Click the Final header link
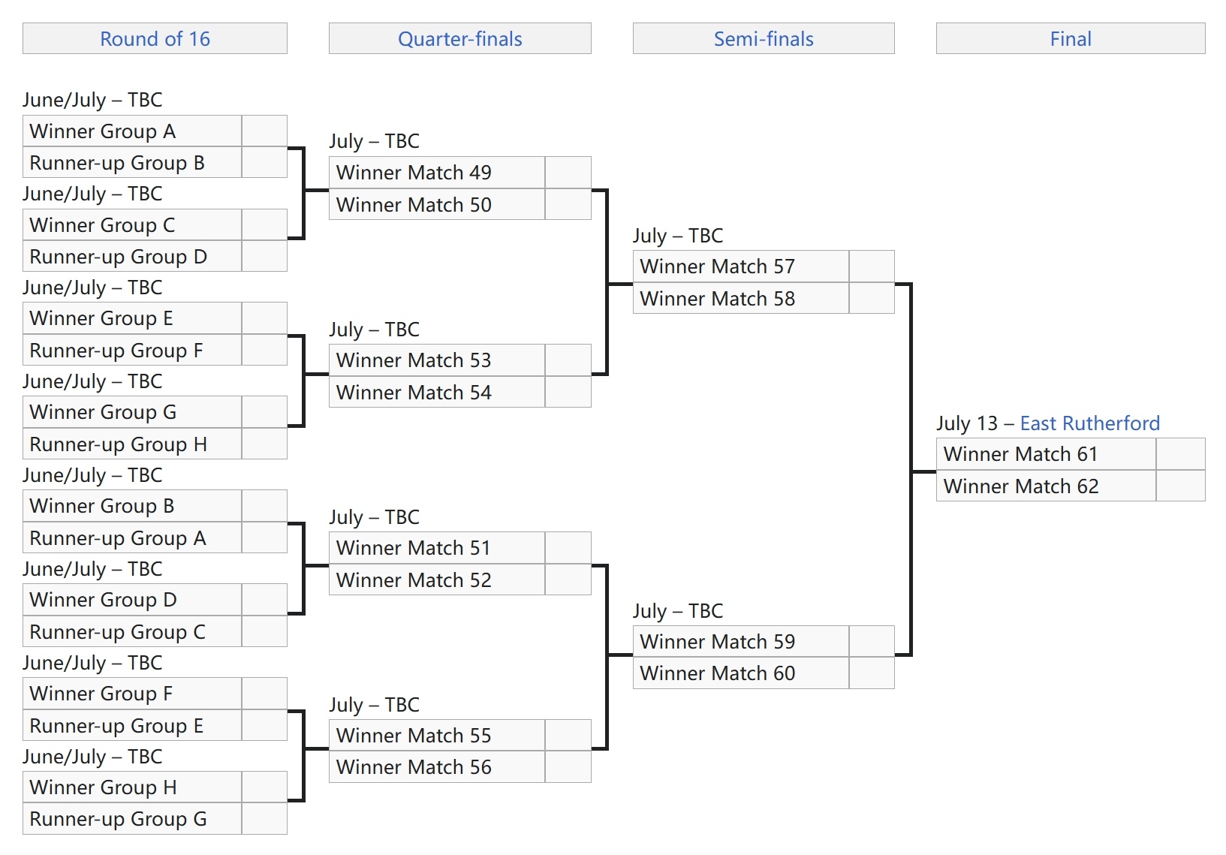The height and width of the screenshot is (855, 1226). [1070, 39]
